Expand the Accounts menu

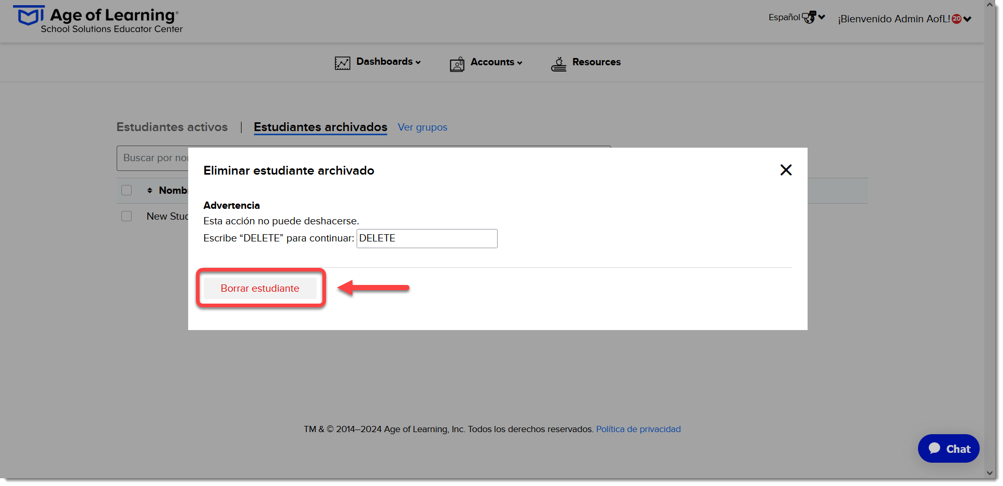tap(496, 62)
